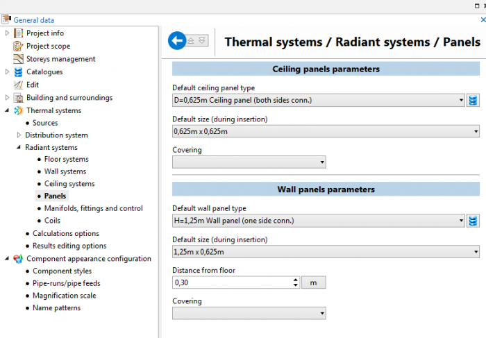Collapse the Radiant systems node
Screen dimensions: 486x338
pyautogui.click(x=19, y=147)
